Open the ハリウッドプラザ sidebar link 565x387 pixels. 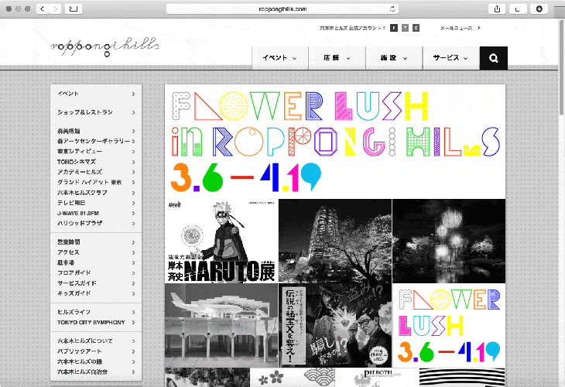(x=96, y=224)
